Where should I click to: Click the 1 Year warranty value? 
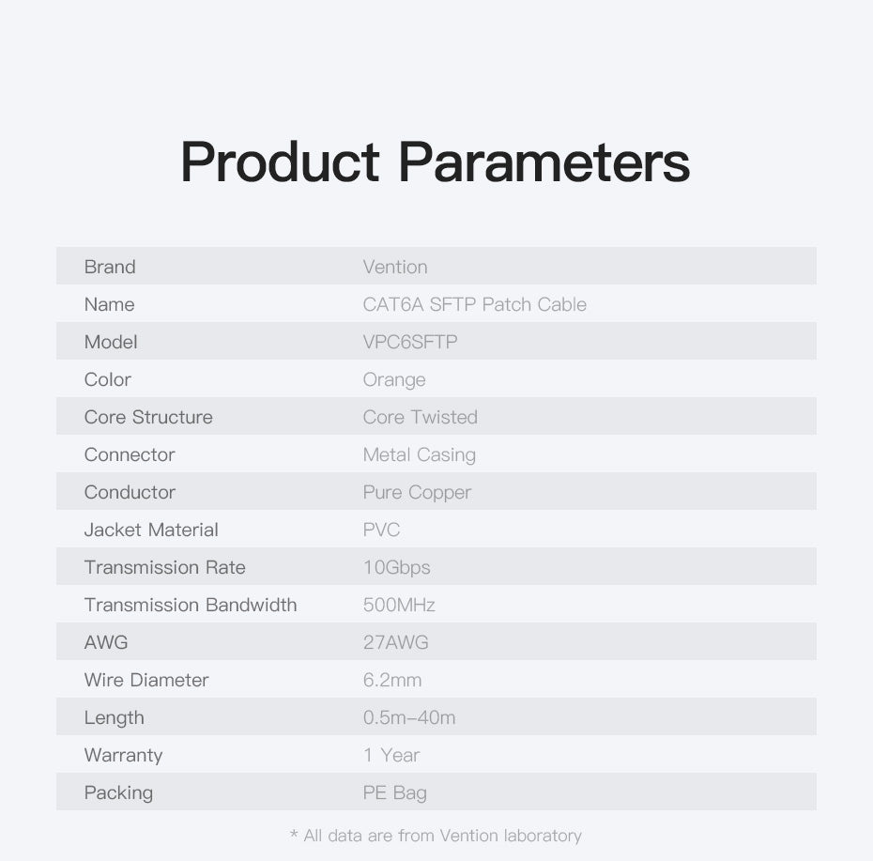coord(391,755)
